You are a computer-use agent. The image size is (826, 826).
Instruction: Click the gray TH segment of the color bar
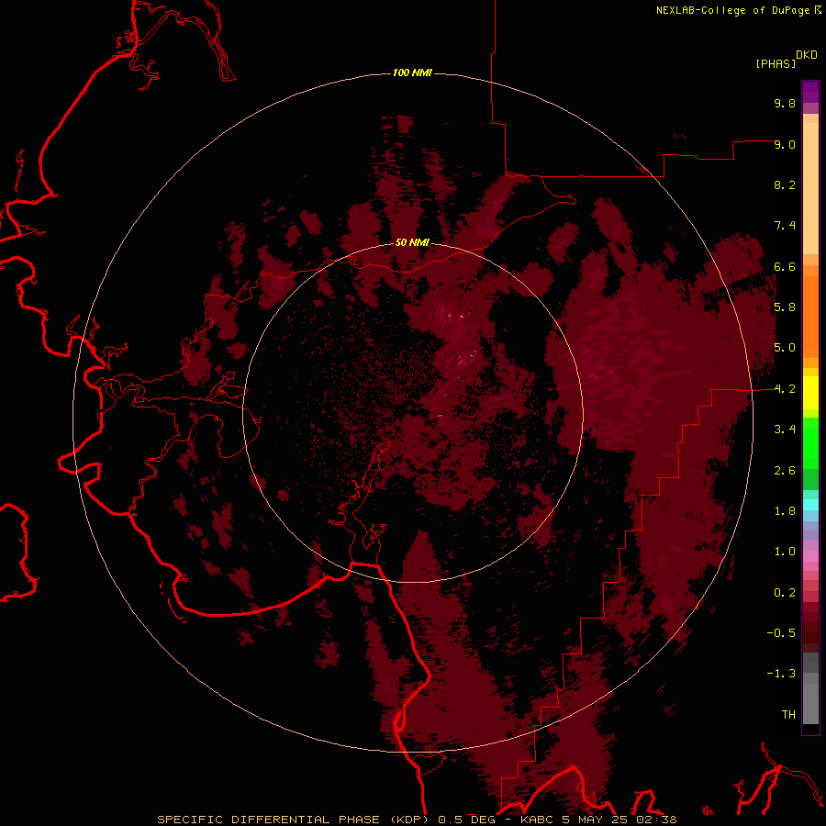[810, 703]
